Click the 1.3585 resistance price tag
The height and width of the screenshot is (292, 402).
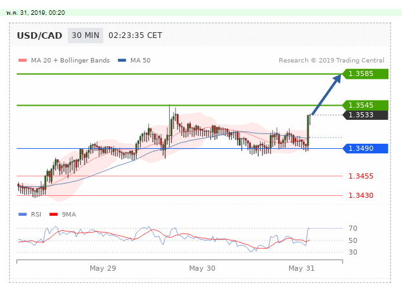point(366,73)
